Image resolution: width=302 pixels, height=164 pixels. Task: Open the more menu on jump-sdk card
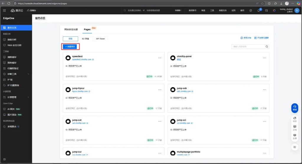pos(265,90)
